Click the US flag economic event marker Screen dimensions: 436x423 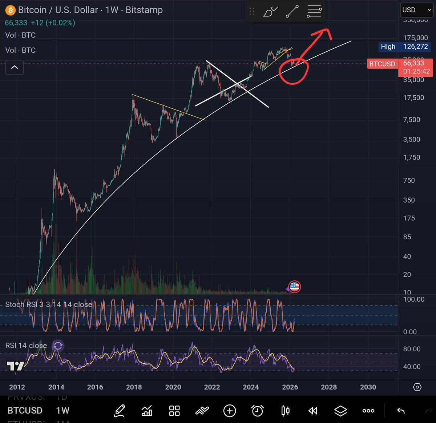point(294,287)
